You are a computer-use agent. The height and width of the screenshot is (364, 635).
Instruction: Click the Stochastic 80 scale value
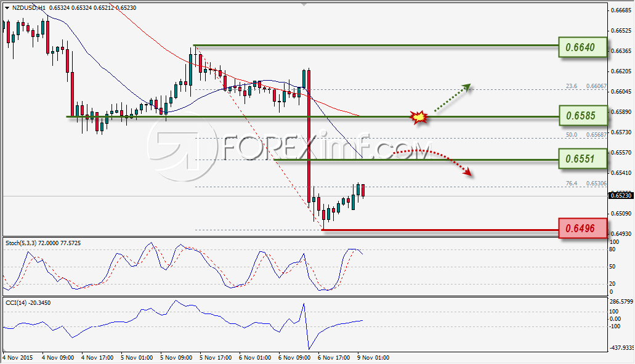(612, 249)
